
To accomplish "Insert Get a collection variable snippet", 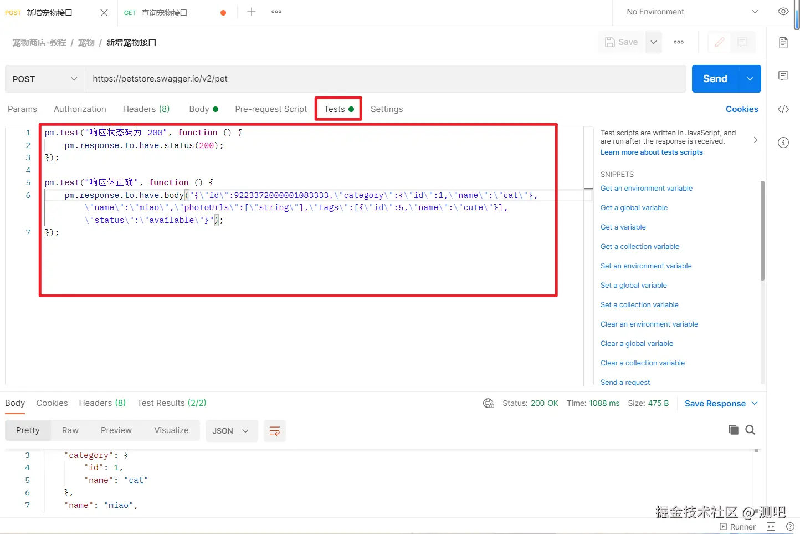I will click(640, 247).
